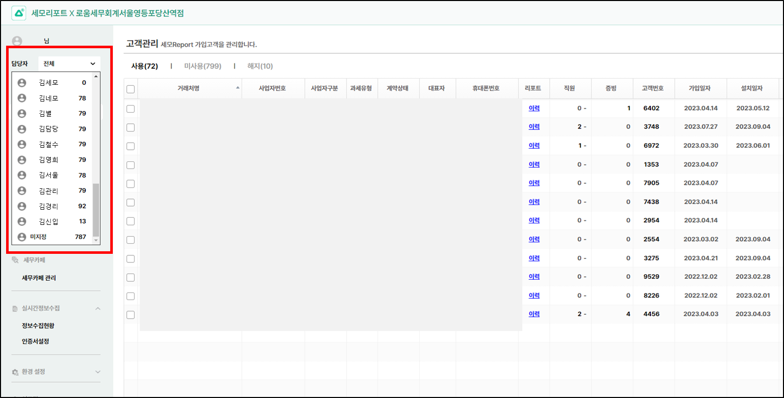Check the row for customer number 6402
Viewport: 784px width, 398px height.
[131, 109]
